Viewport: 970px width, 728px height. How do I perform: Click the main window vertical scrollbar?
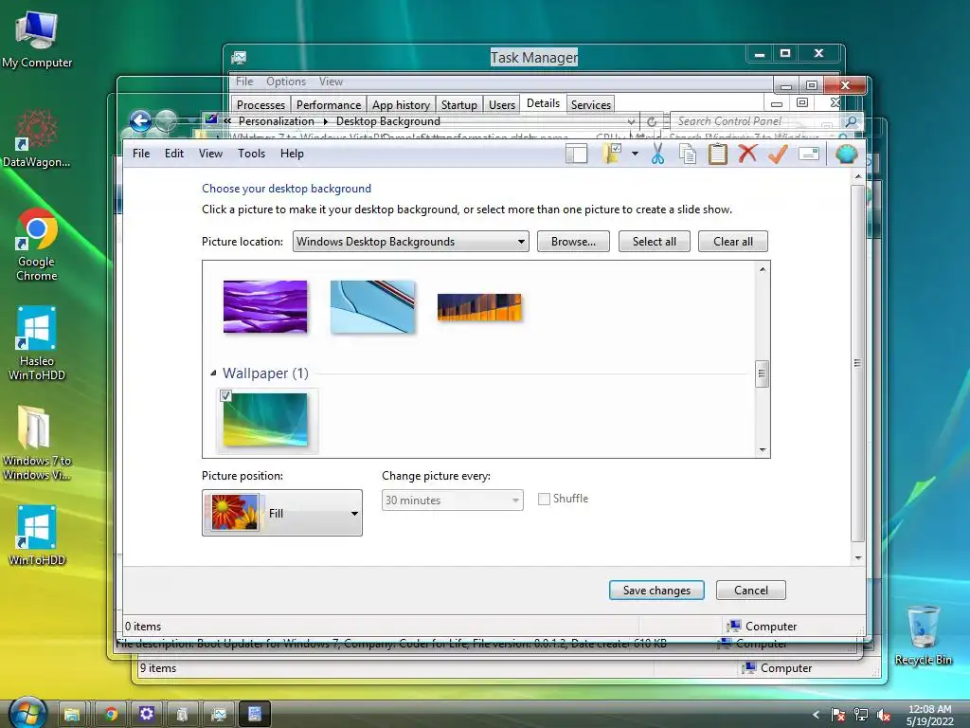[857, 363]
